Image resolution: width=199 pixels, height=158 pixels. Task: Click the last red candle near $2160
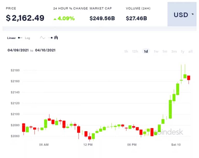pyautogui.click(x=189, y=78)
